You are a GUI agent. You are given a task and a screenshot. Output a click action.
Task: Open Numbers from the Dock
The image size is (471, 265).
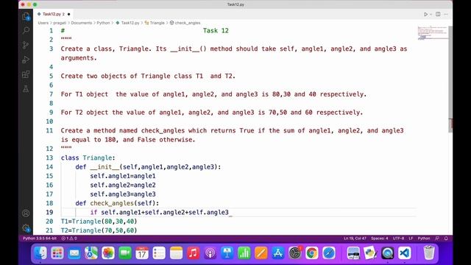click(x=244, y=253)
